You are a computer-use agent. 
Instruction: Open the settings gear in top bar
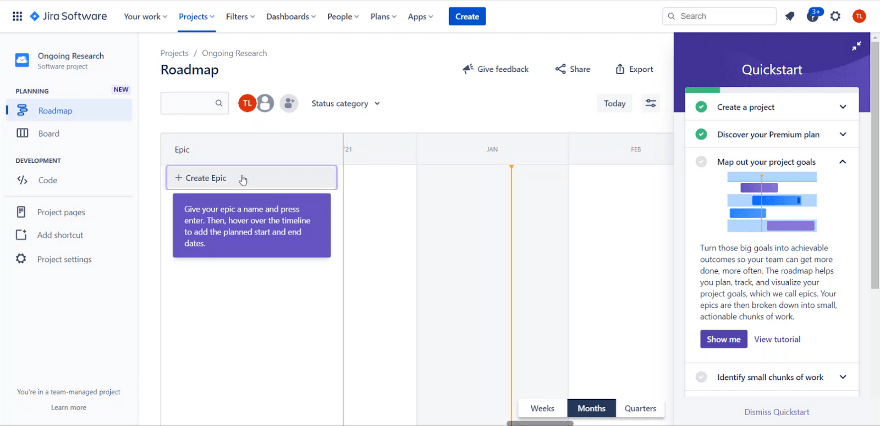click(x=835, y=16)
